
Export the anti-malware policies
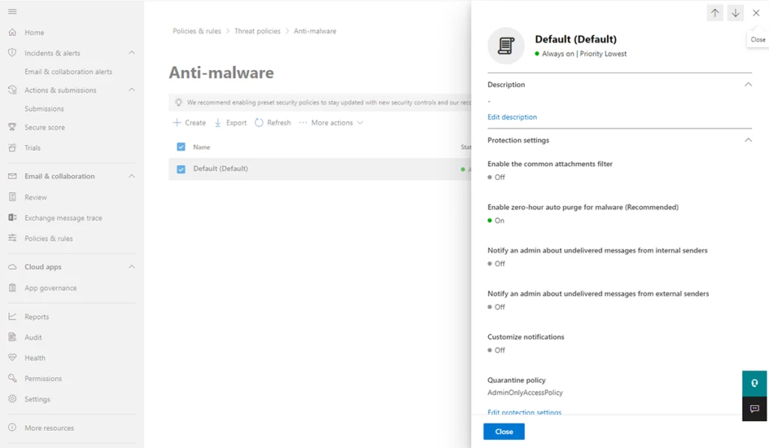tap(230, 123)
